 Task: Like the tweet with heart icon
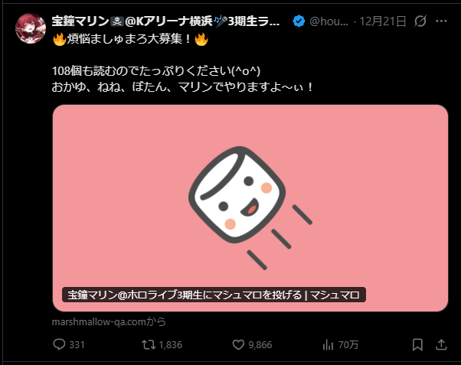237,345
